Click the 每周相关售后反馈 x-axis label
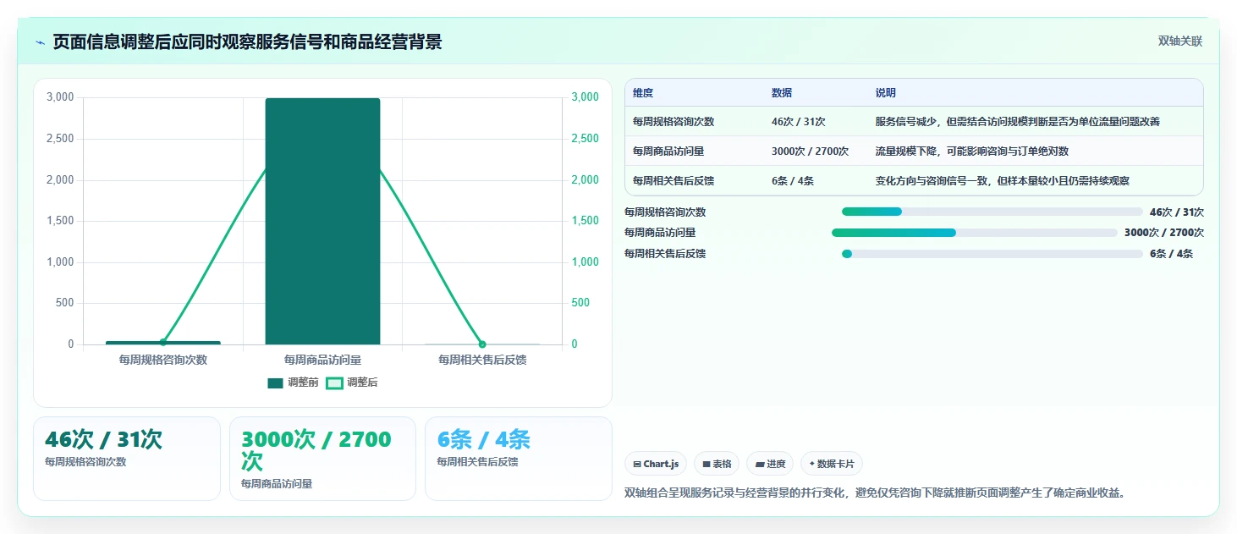This screenshot has width=1237, height=534. 482,360
